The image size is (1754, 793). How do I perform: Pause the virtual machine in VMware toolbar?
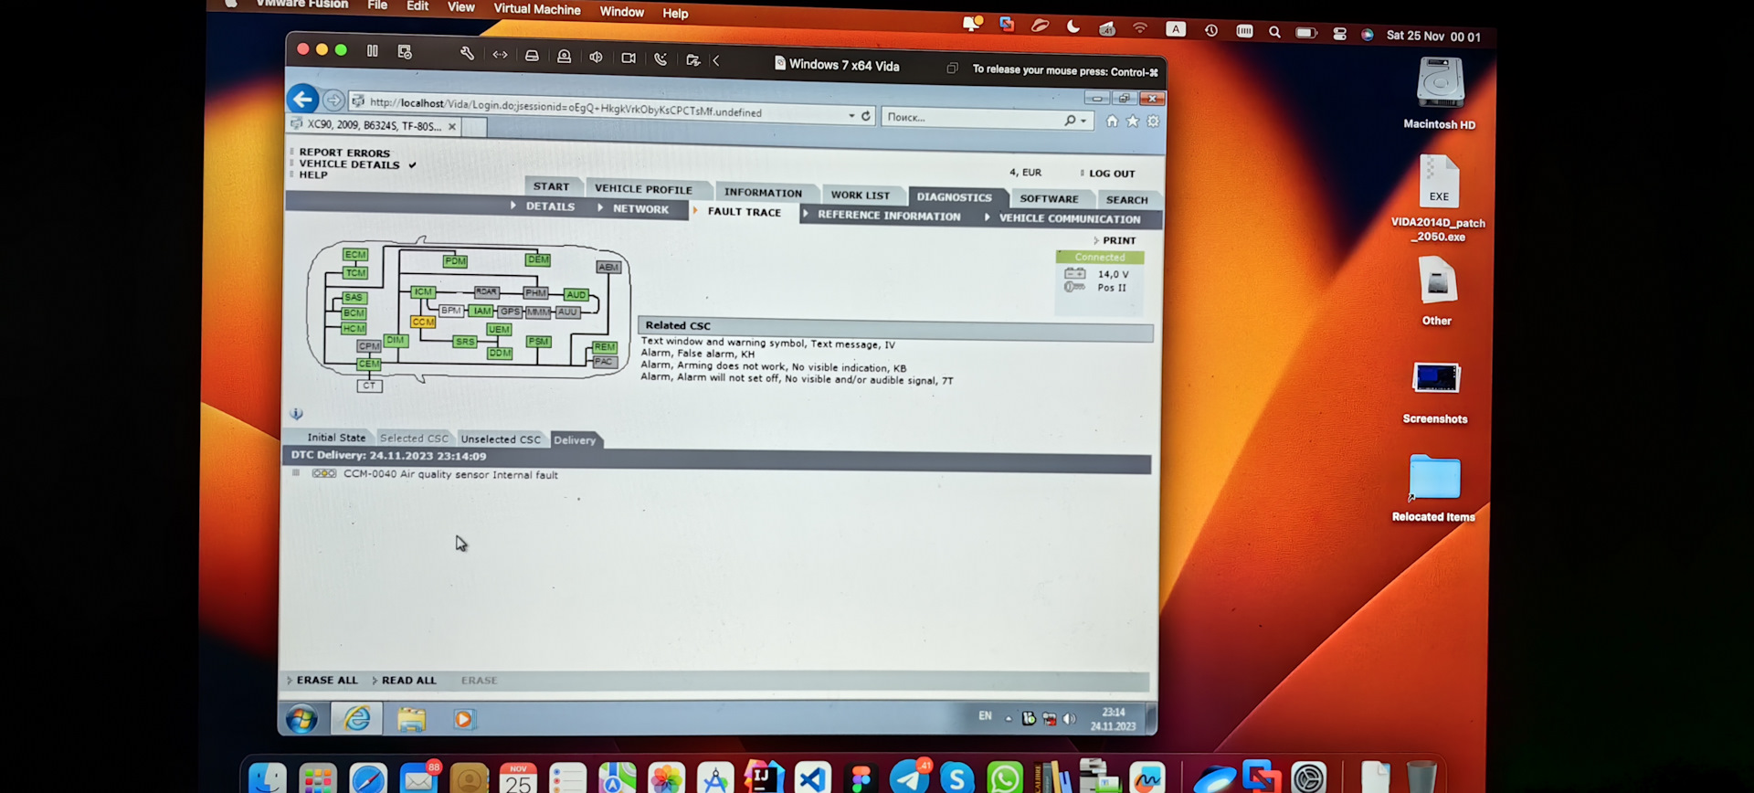tap(373, 51)
